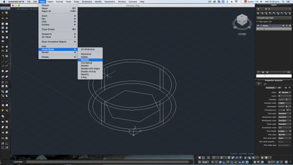Toggle lineweight display in status bar
The image size is (293, 165).
(243, 162)
